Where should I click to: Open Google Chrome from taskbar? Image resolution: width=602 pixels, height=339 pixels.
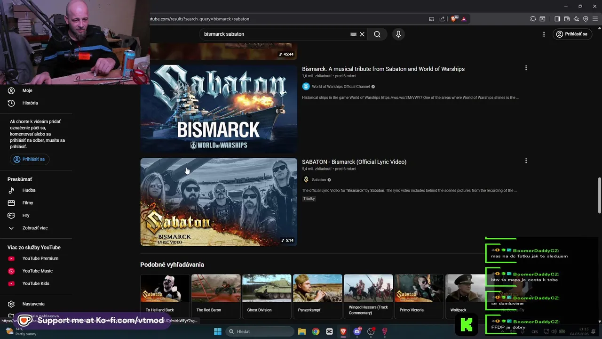pos(316,331)
